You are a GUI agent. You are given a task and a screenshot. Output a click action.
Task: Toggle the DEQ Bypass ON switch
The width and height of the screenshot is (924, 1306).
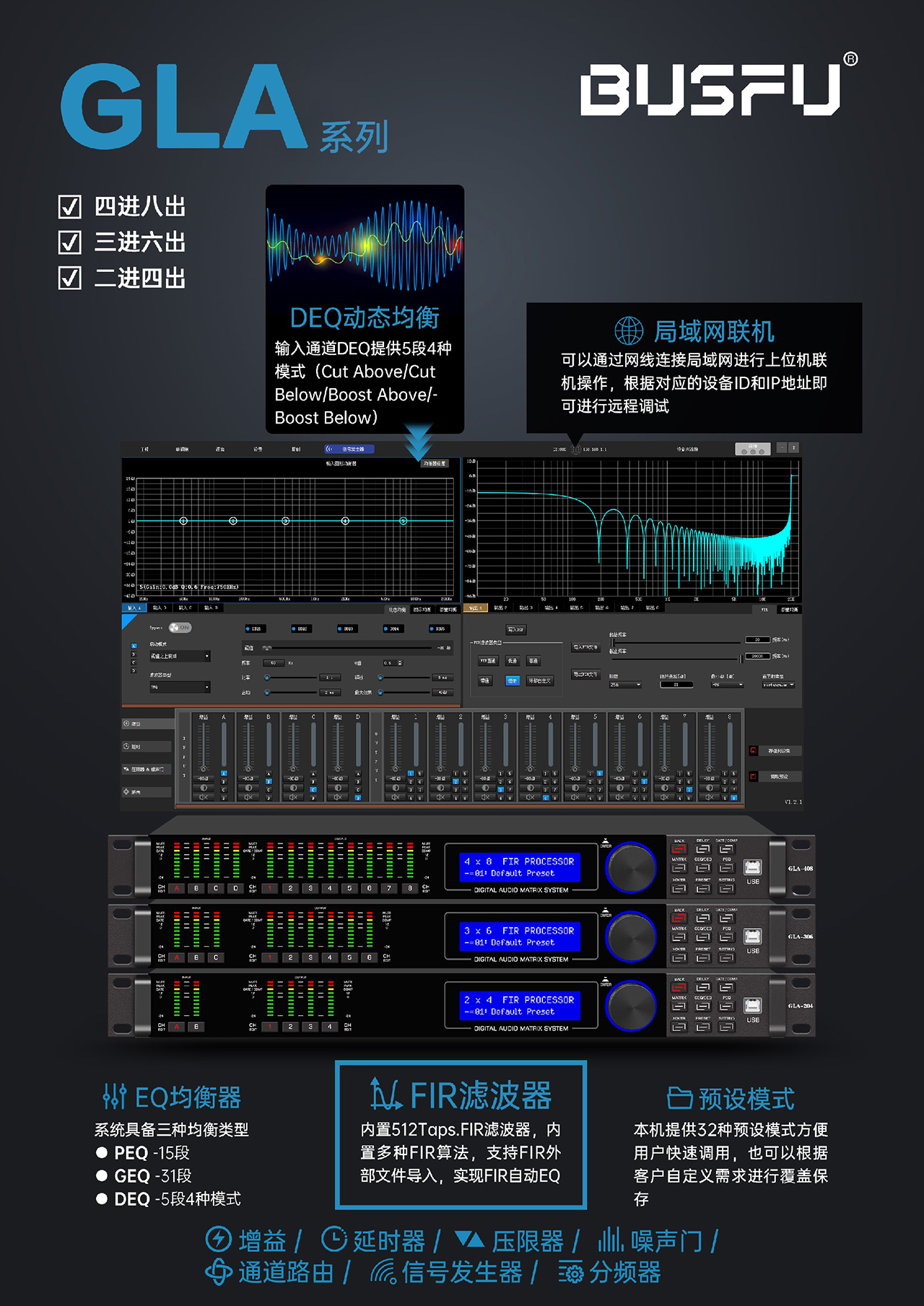(180, 628)
